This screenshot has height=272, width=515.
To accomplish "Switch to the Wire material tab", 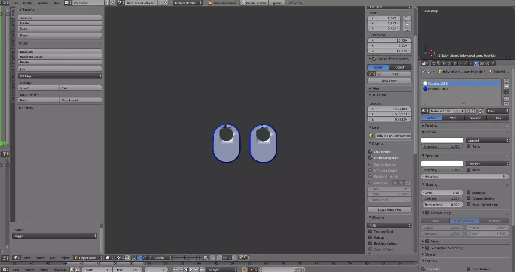I will [x=453, y=118].
